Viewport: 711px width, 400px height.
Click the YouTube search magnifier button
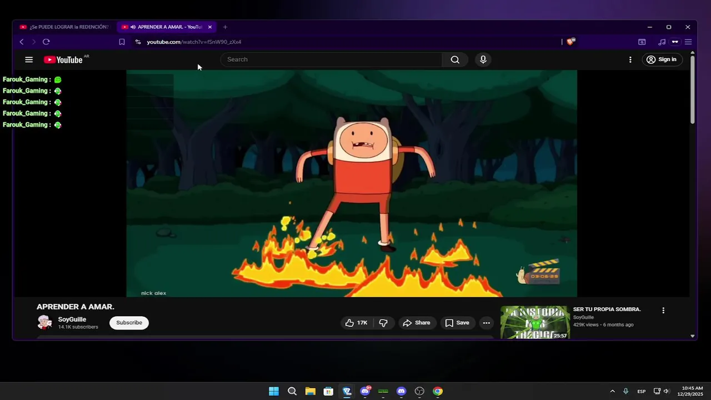pyautogui.click(x=455, y=59)
